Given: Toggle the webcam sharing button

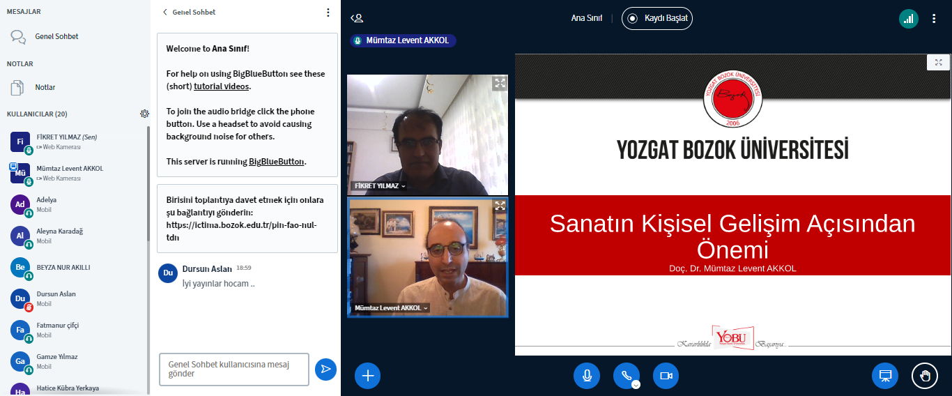Looking at the screenshot, I should (x=666, y=376).
